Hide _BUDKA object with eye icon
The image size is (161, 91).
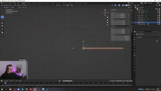158,12
